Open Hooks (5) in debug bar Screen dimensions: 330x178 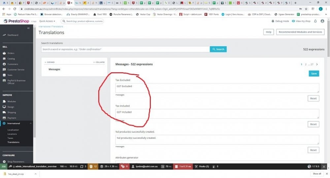click(x=202, y=167)
